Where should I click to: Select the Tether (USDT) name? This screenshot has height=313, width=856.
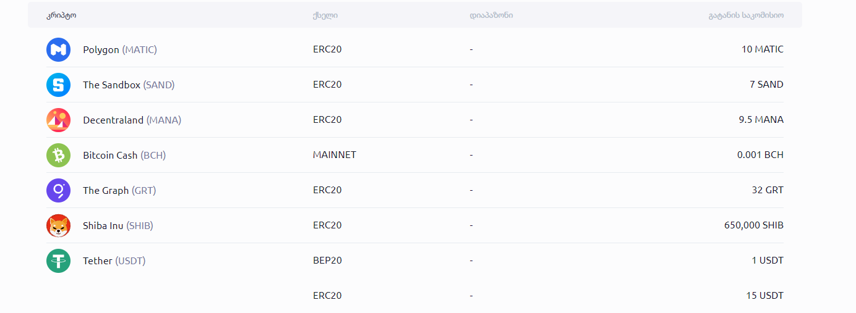tap(114, 261)
